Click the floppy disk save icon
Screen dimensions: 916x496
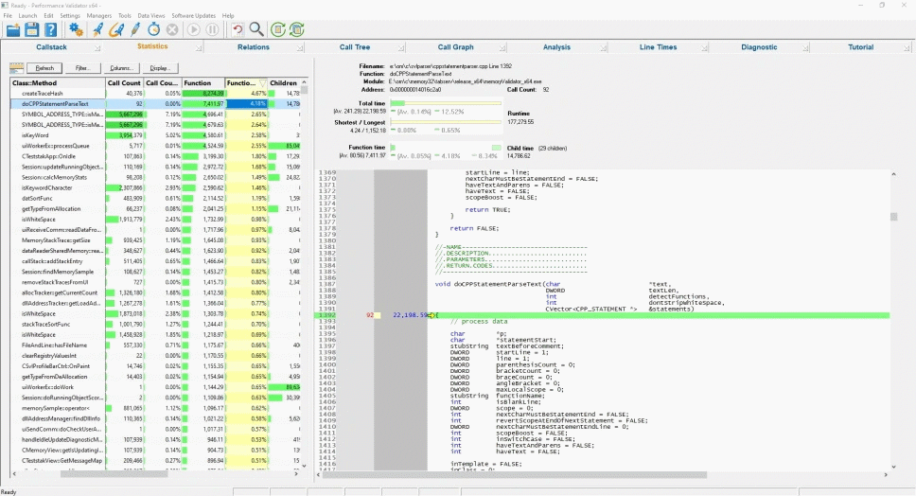coord(33,30)
